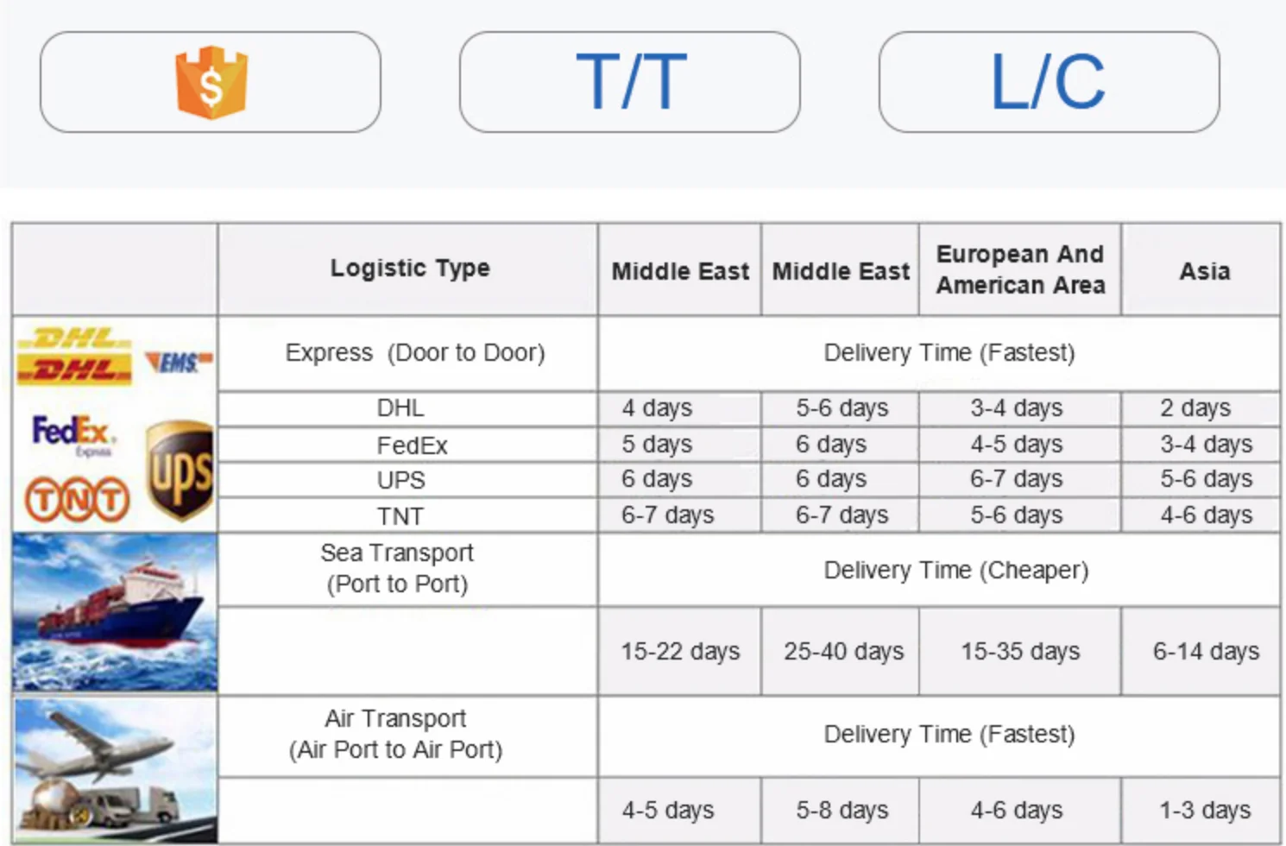Click the FedEx Express logo
Image resolution: width=1286 pixels, height=846 pixels.
point(72,433)
